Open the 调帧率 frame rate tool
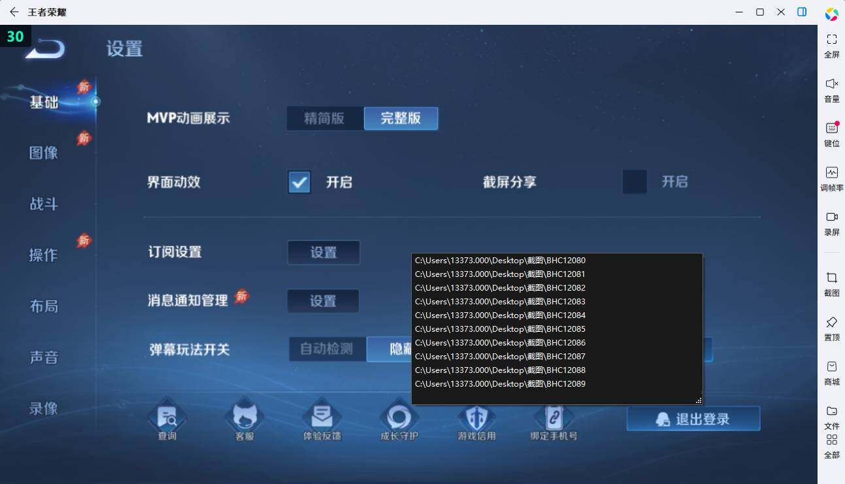Image resolution: width=845 pixels, height=484 pixels. 831,177
